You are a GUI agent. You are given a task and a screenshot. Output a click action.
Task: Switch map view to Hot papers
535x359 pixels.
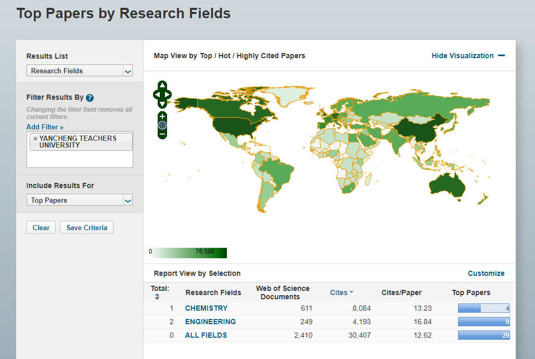click(224, 56)
